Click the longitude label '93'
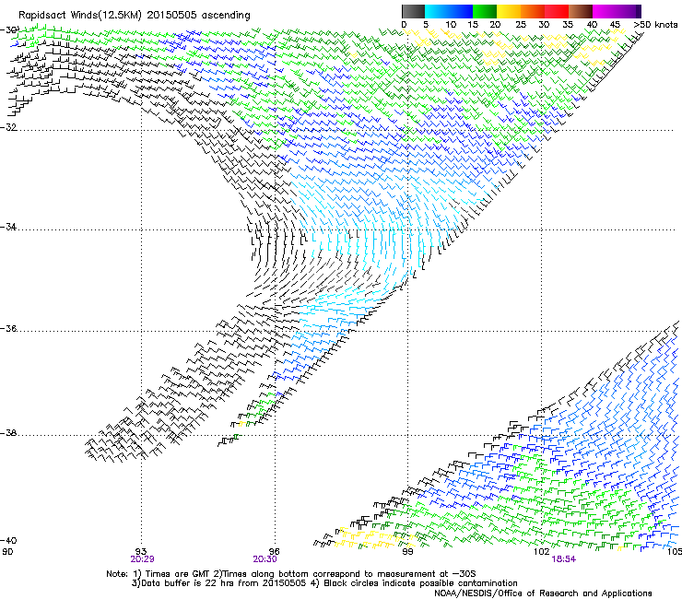 pos(141,551)
